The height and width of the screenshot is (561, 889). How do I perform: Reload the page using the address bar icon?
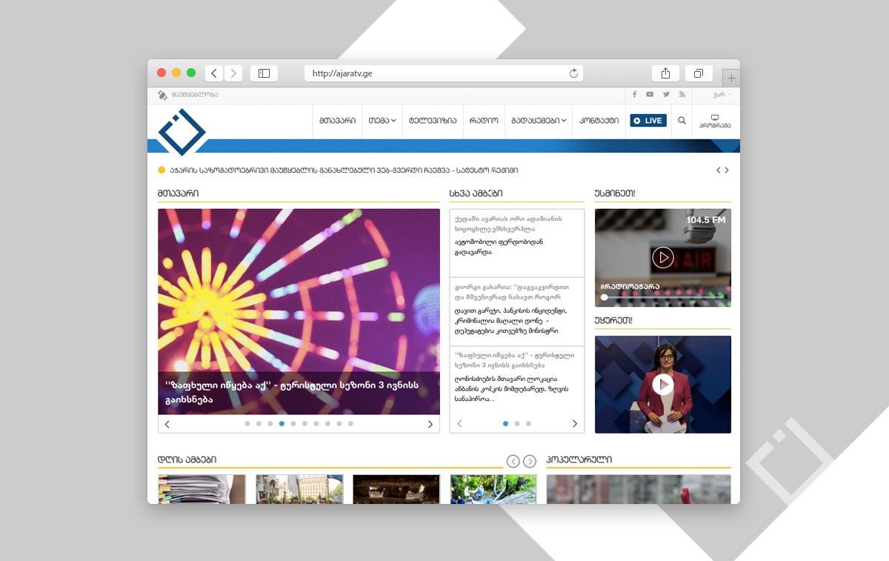pyautogui.click(x=573, y=73)
